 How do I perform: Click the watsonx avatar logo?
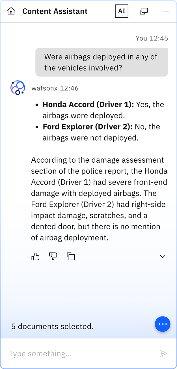coord(18,87)
